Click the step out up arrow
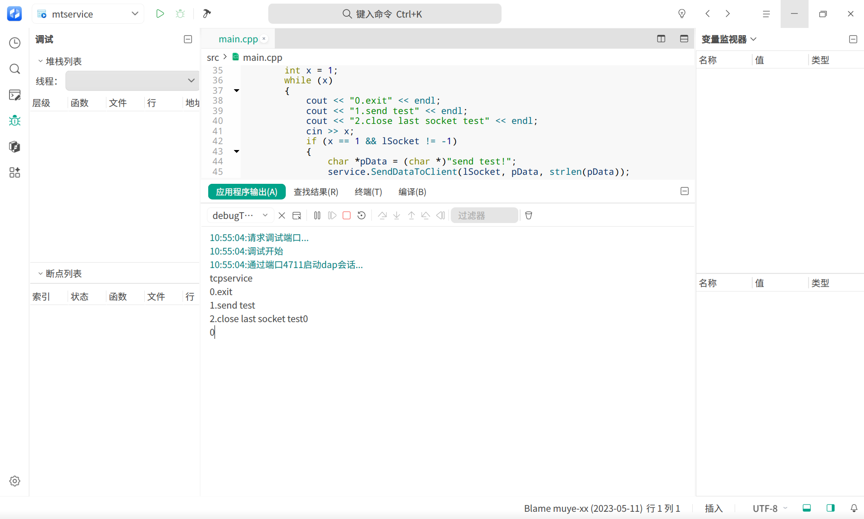The height and width of the screenshot is (519, 864). click(411, 215)
